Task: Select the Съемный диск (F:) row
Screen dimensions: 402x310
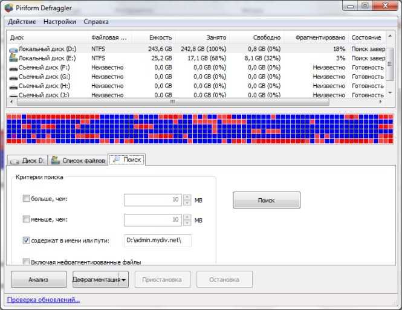Action: click(196, 68)
